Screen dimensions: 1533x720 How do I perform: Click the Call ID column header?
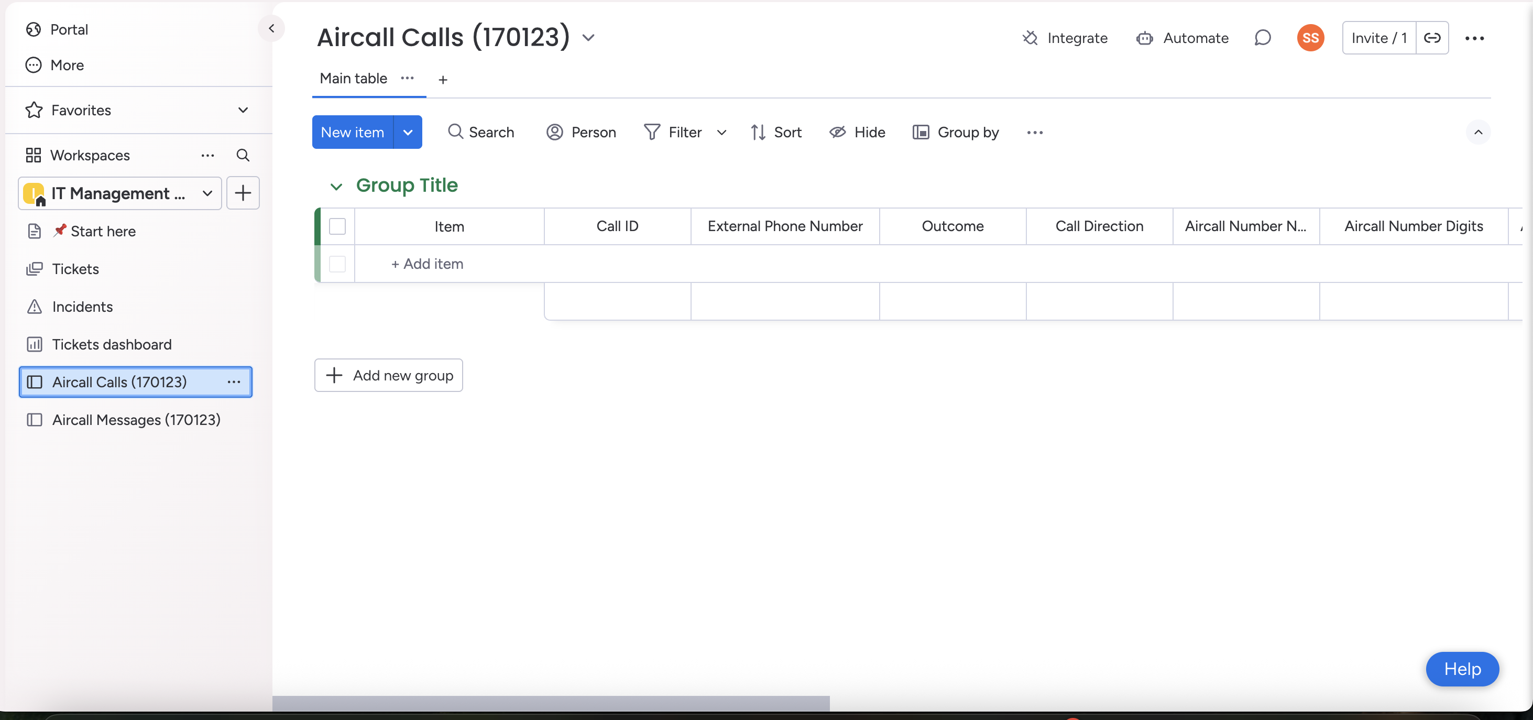point(617,226)
